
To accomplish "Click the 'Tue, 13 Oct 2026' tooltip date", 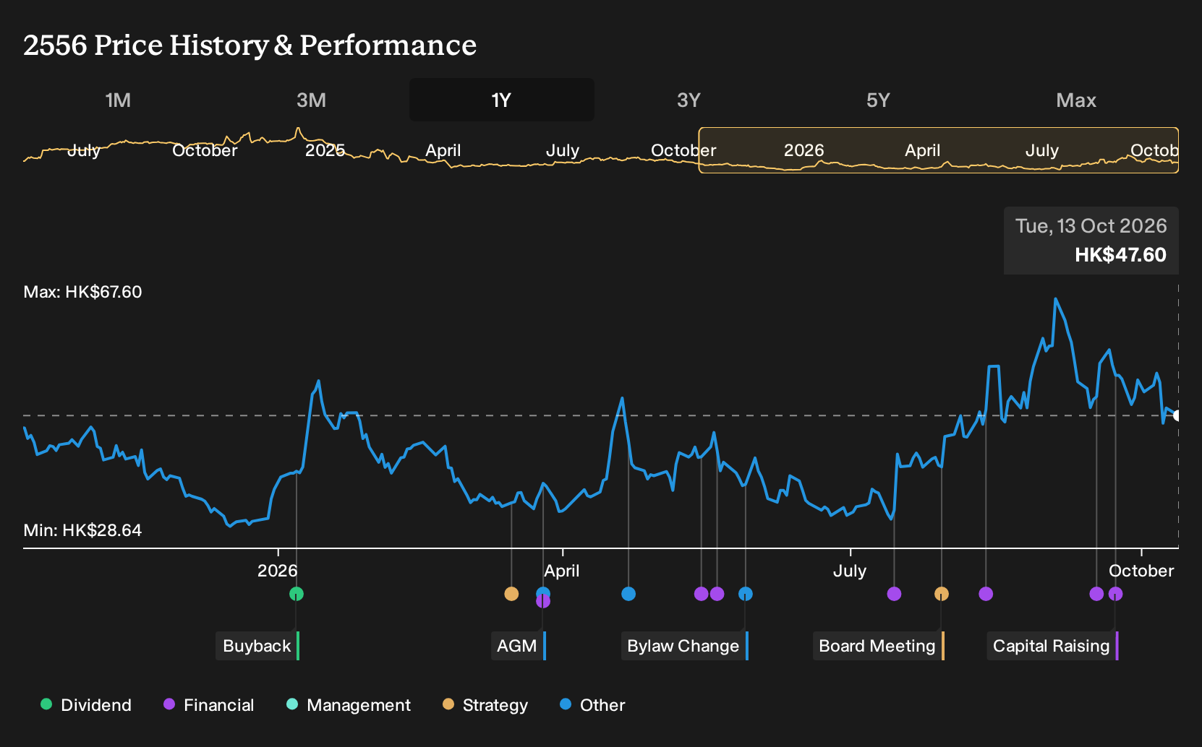I will click(x=1091, y=226).
